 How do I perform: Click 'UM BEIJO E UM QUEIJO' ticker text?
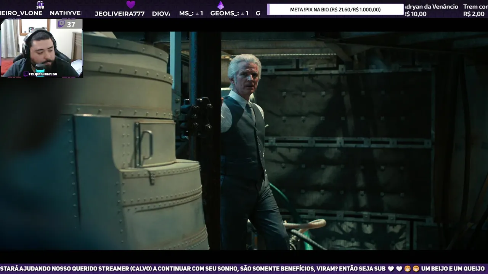point(453,269)
